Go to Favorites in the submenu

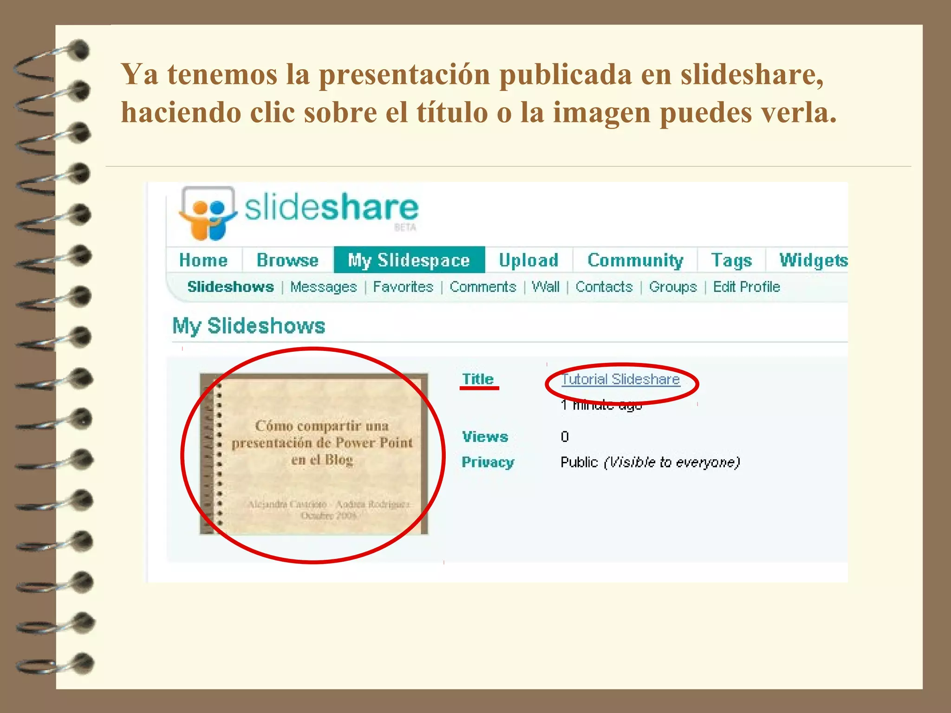(403, 287)
